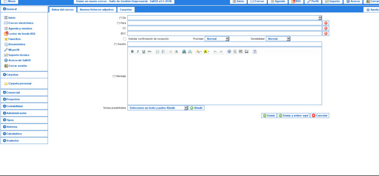Image resolution: width=379 pixels, height=176 pixels.
Task: Insert an image via editor toolbar
Action: coord(247,52)
